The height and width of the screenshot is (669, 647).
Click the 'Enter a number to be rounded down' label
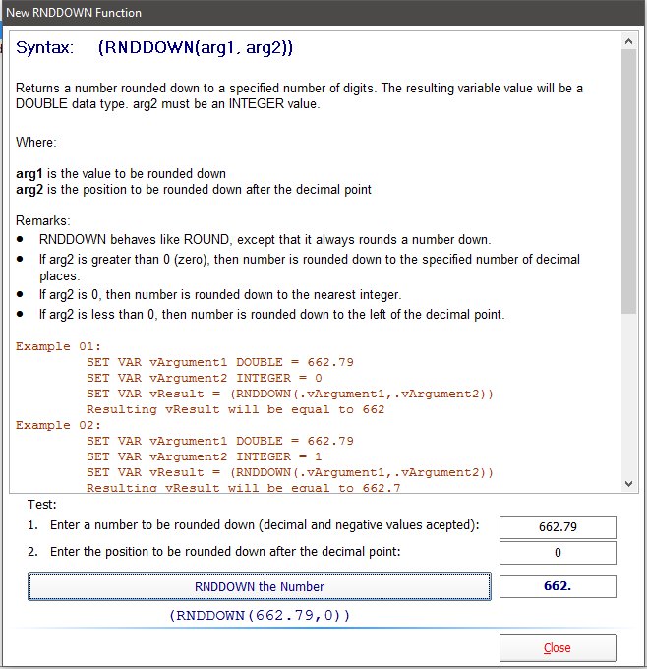point(264,525)
